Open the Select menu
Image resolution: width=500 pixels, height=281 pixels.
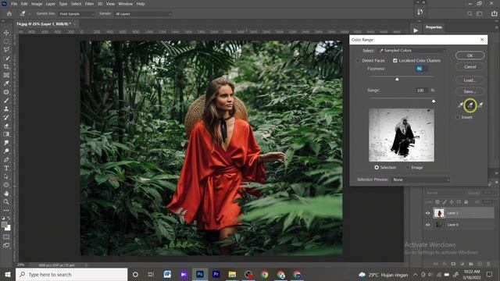coord(76,4)
